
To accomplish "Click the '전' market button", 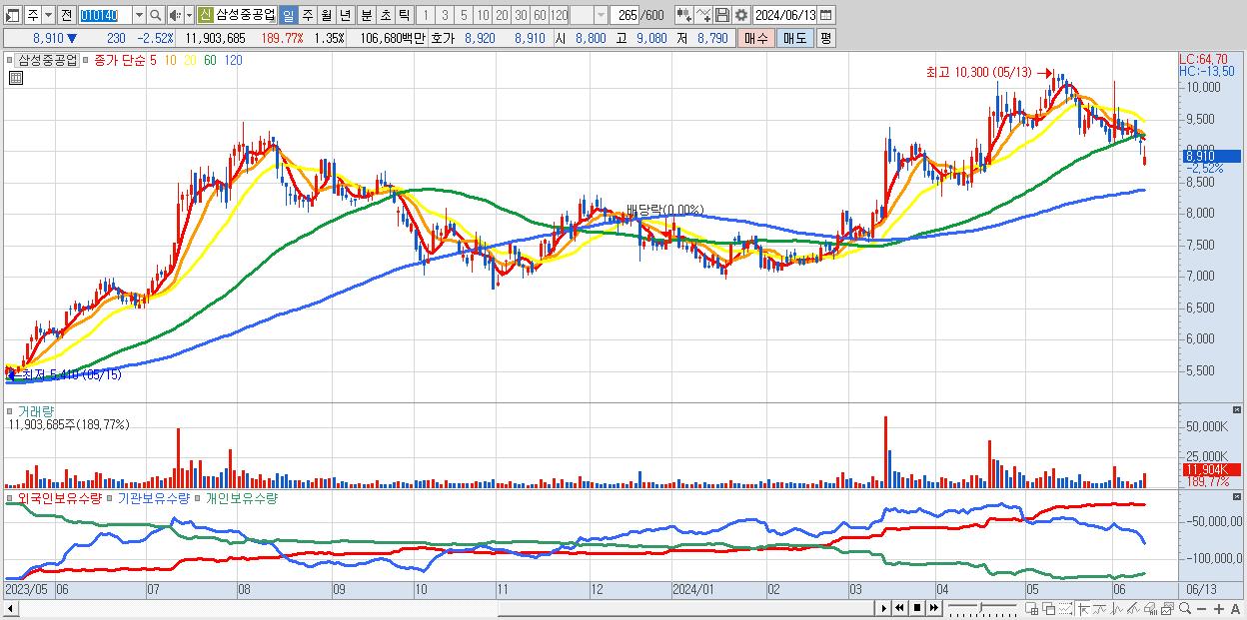I will 66,16.
